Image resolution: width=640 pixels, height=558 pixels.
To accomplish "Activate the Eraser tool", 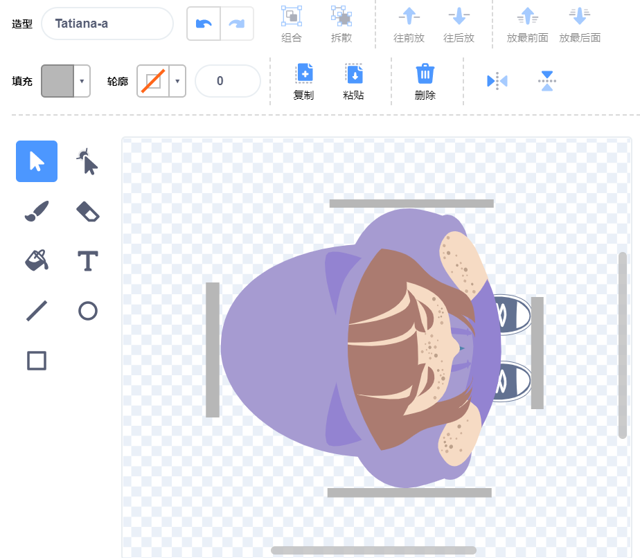I will (x=87, y=211).
